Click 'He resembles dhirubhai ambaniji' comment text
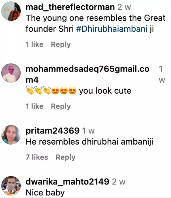The image size is (171, 198). click(x=89, y=142)
